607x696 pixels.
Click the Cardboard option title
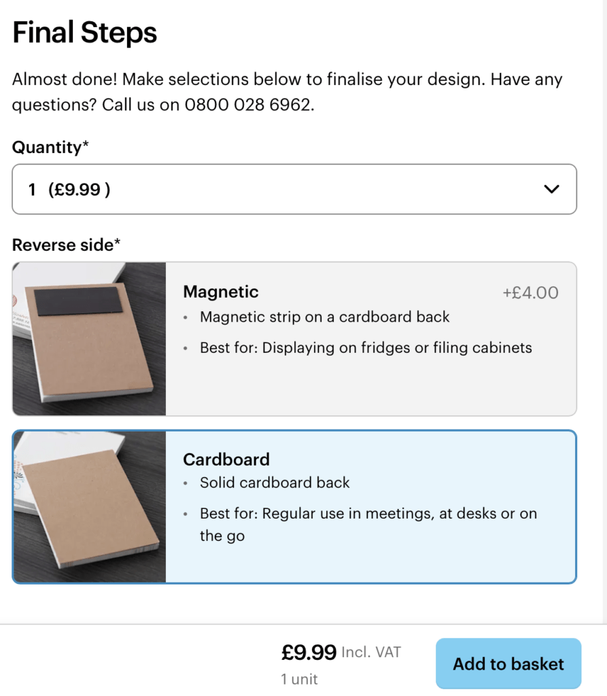[226, 459]
